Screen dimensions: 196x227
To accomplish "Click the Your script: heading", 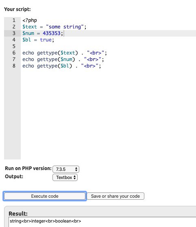I will 17,9.
